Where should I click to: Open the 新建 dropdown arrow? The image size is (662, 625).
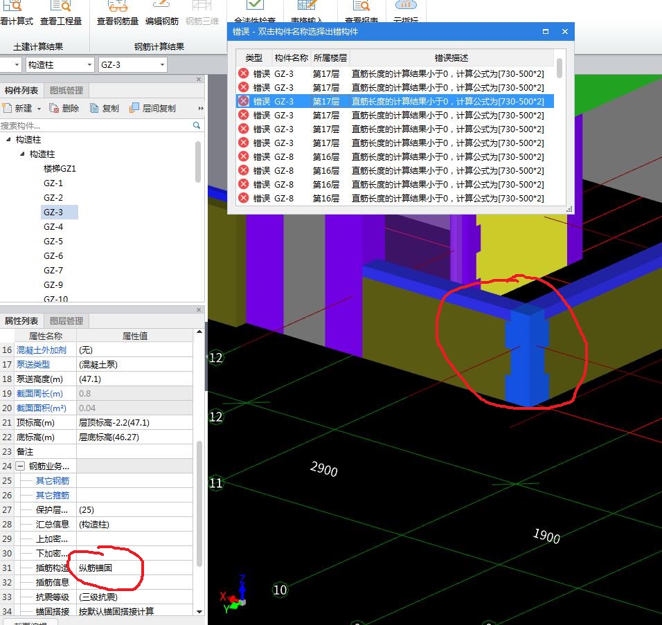[x=39, y=109]
